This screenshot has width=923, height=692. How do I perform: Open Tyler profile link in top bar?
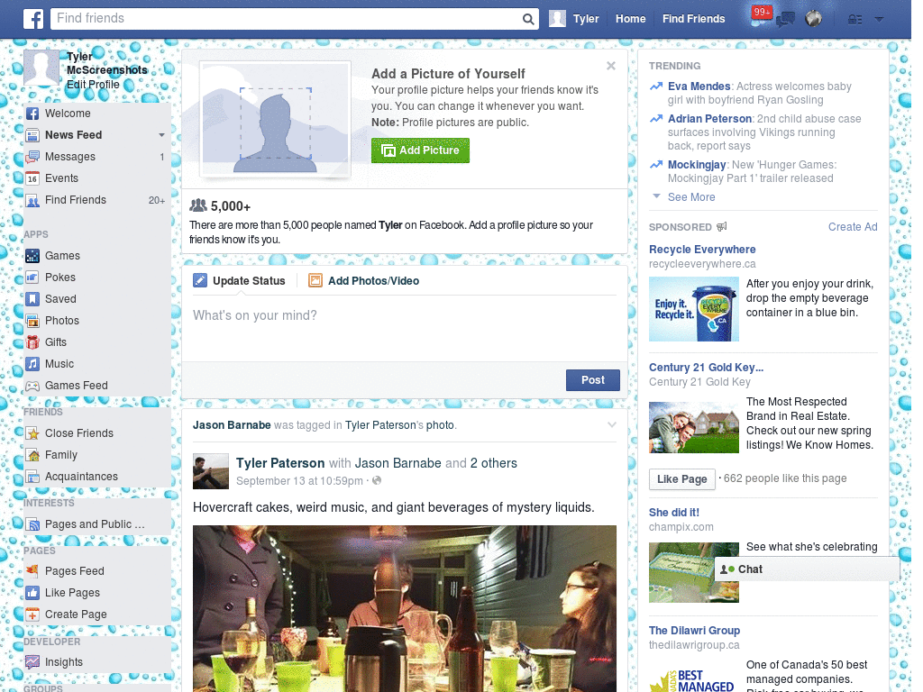pos(586,19)
